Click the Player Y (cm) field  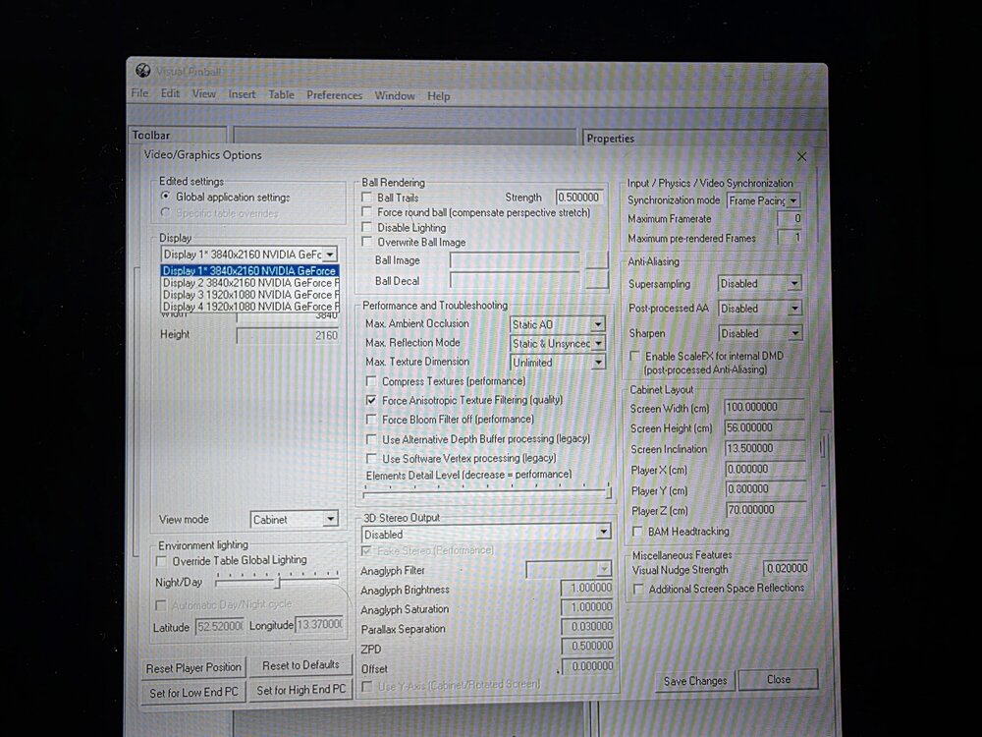(765, 488)
